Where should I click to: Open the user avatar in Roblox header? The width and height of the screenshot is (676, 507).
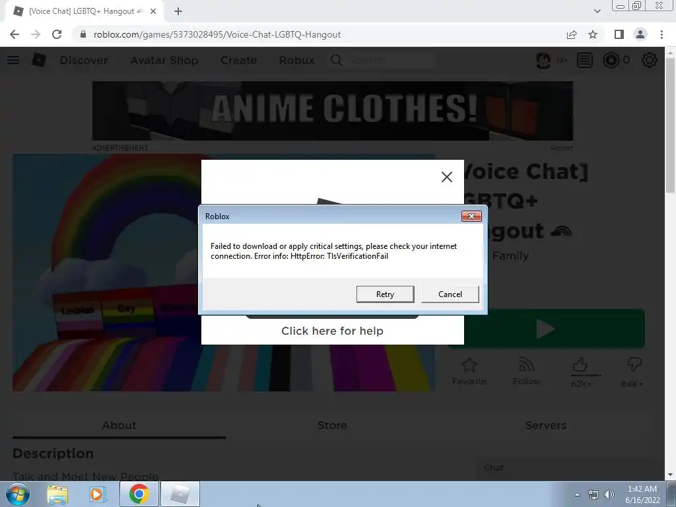(x=543, y=60)
